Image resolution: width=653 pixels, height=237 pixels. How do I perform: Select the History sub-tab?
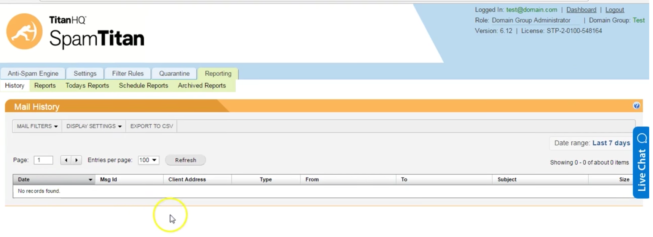pyautogui.click(x=14, y=86)
